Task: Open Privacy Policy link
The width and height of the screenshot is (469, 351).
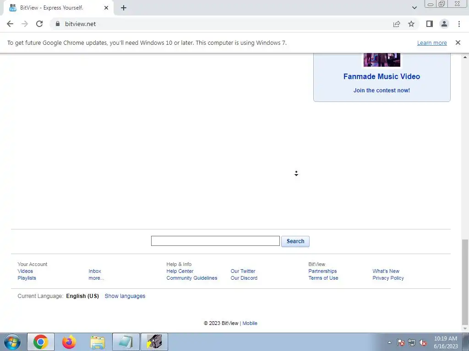Action: (x=388, y=278)
